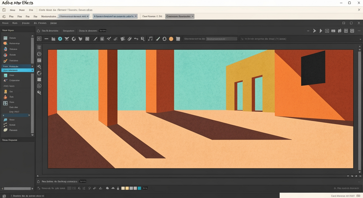The image size is (363, 198).
Task: Click the bottle icon in bottom toolbar
Action: coord(118,188)
